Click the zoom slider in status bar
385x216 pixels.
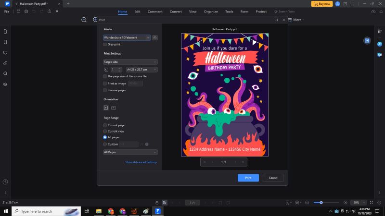(x=321, y=203)
